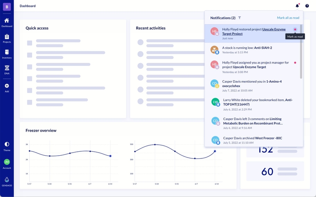
Task: Click Holly Floyd avatar on restored project notification
Action: click(214, 31)
